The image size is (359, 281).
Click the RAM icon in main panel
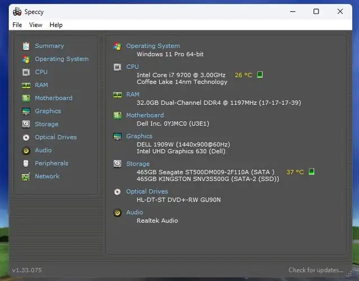click(117, 95)
